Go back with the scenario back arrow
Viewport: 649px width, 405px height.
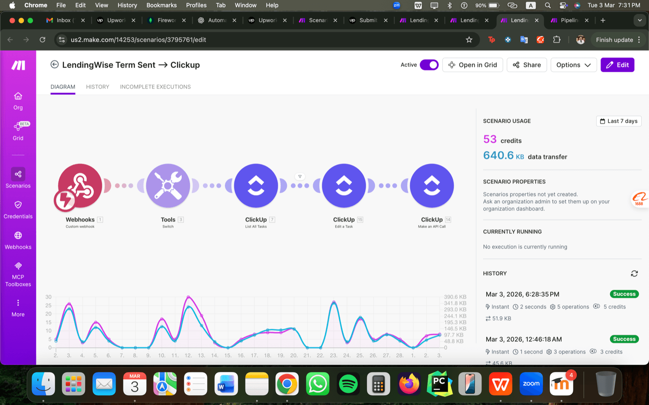click(55, 64)
